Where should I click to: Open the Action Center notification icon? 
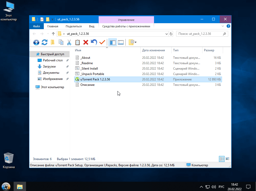(x=248, y=187)
